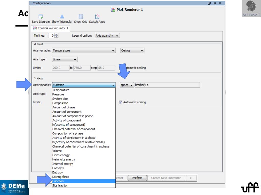This screenshot has height=195, width=261.
Task: Collapse the Y Axis variable Function dropdown
Action: pos(84,85)
